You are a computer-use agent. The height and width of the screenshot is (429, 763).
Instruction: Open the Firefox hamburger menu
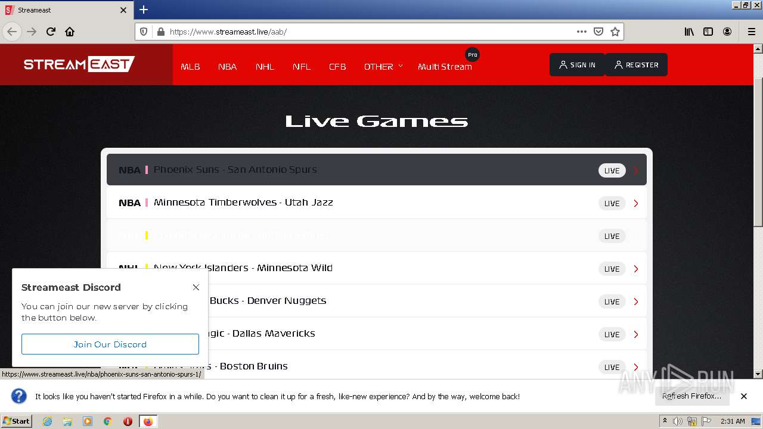[x=751, y=32]
